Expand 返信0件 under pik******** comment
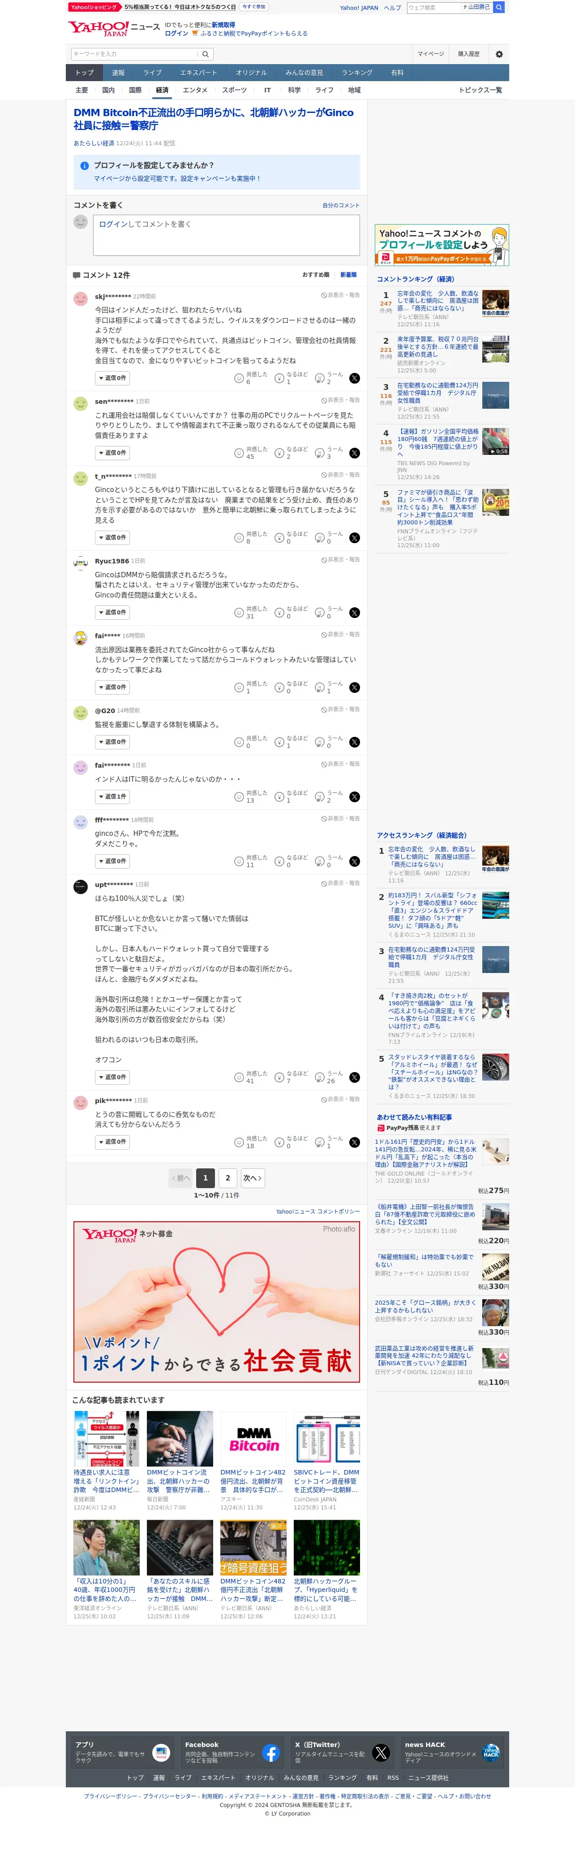This screenshot has width=575, height=1868. click(112, 1142)
